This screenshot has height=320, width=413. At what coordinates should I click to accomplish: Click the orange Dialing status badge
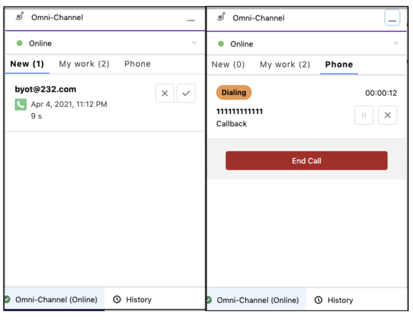[x=234, y=92]
